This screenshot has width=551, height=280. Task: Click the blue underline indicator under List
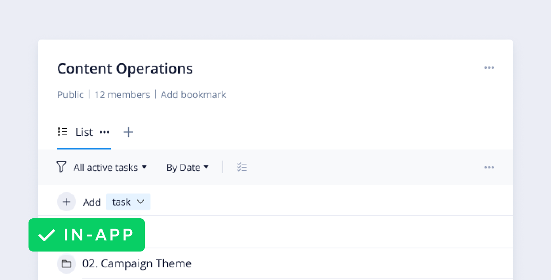coord(84,148)
